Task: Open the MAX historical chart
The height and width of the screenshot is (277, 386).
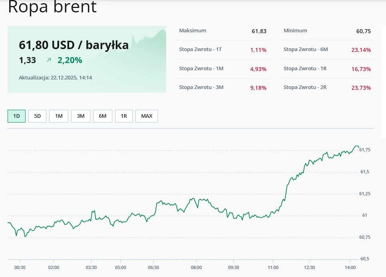Action: [146, 116]
